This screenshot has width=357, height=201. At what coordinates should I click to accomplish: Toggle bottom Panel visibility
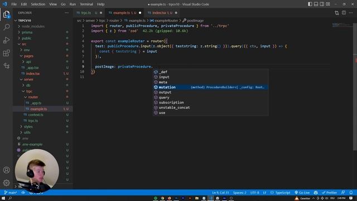[316, 4]
